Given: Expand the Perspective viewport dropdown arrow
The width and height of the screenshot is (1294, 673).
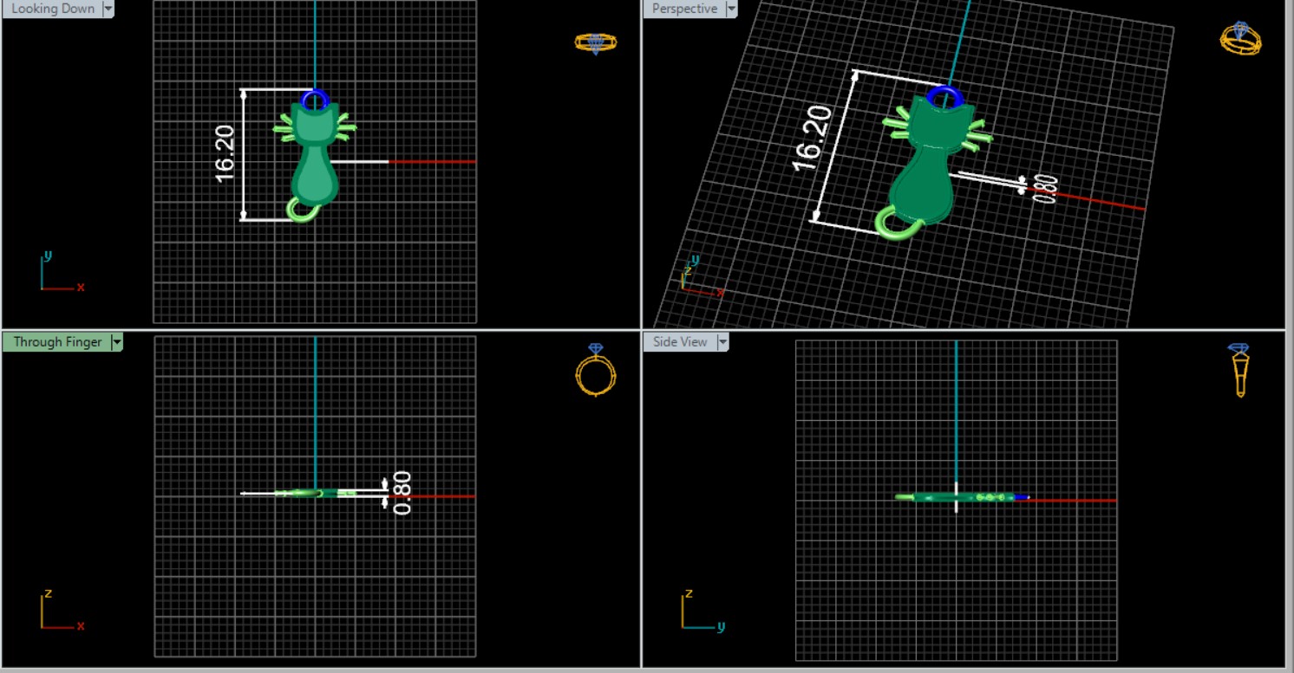Looking at the screenshot, I should 731,9.
